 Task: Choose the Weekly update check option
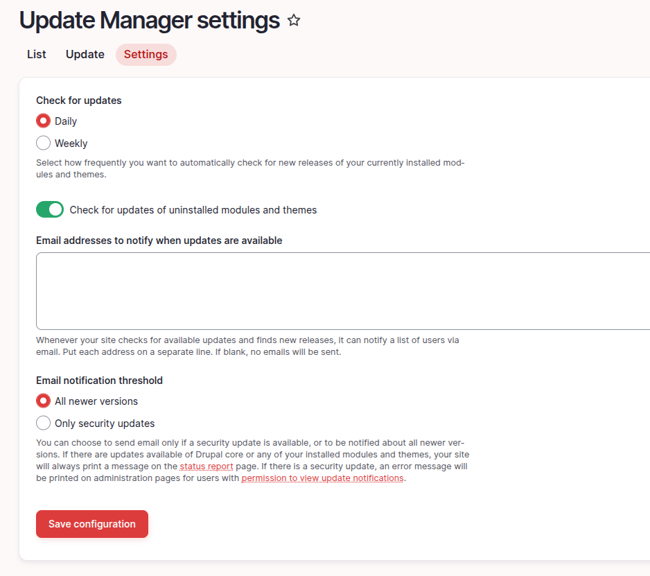pos(44,143)
